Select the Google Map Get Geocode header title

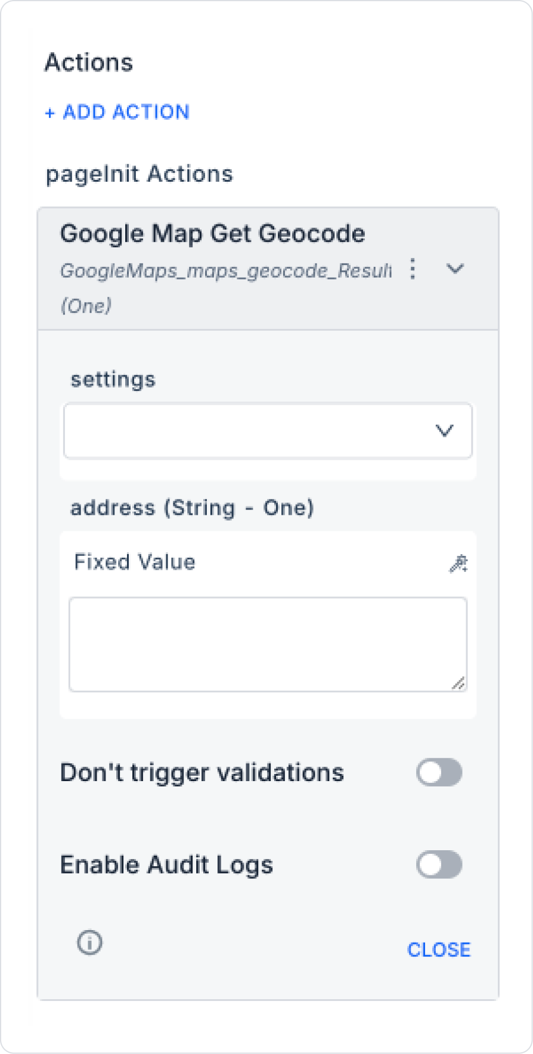point(212,234)
